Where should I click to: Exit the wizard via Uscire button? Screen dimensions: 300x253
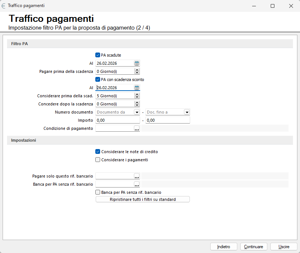[x=284, y=247]
